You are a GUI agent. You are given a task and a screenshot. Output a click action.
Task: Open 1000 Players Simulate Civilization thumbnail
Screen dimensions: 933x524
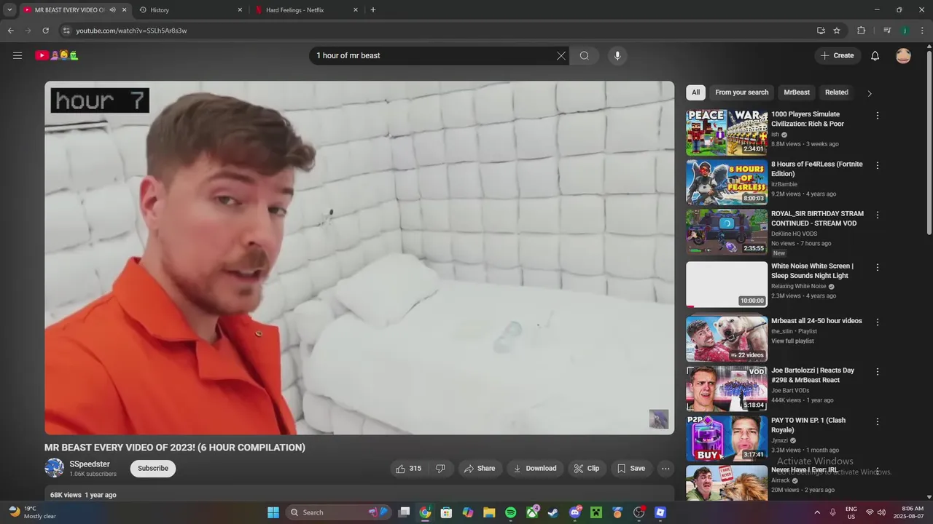(x=727, y=132)
